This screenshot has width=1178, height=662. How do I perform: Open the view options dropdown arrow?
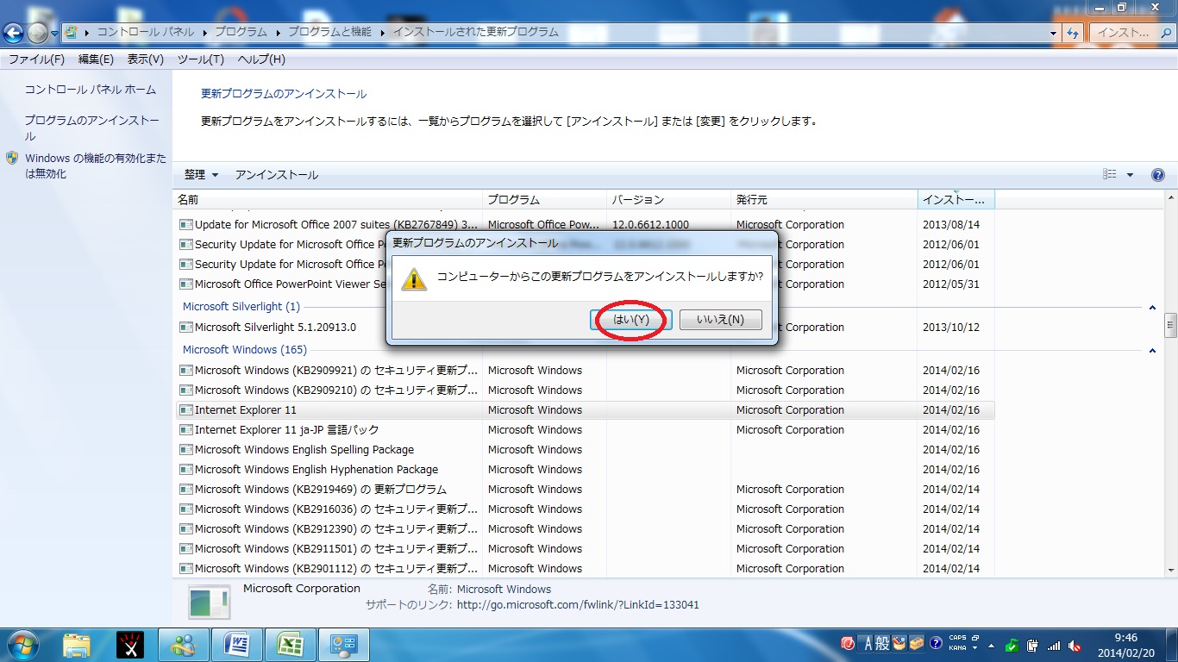point(1131,175)
